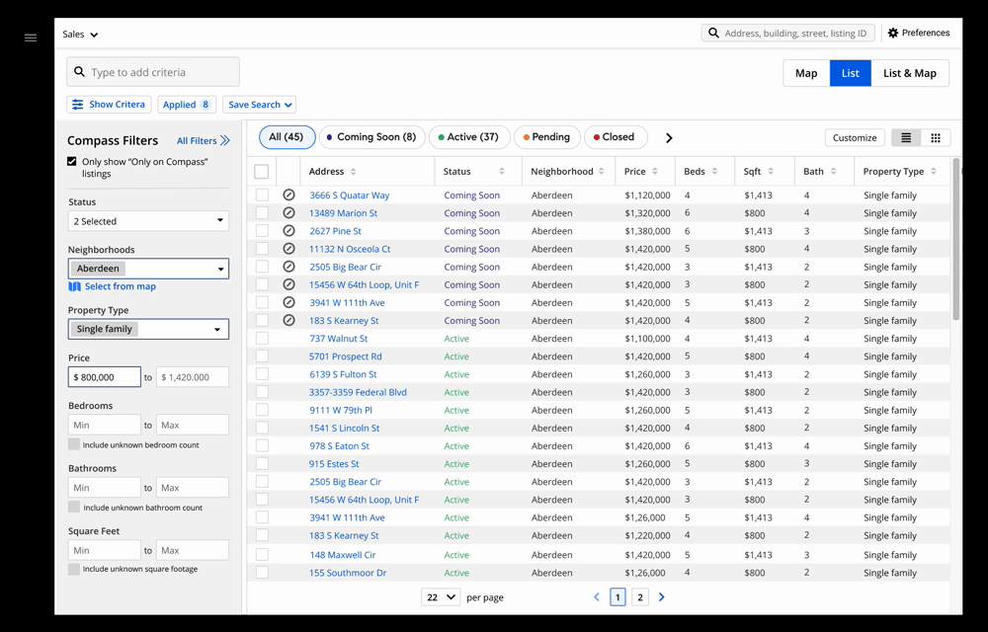Change the 22 per page dropdown

tap(441, 597)
